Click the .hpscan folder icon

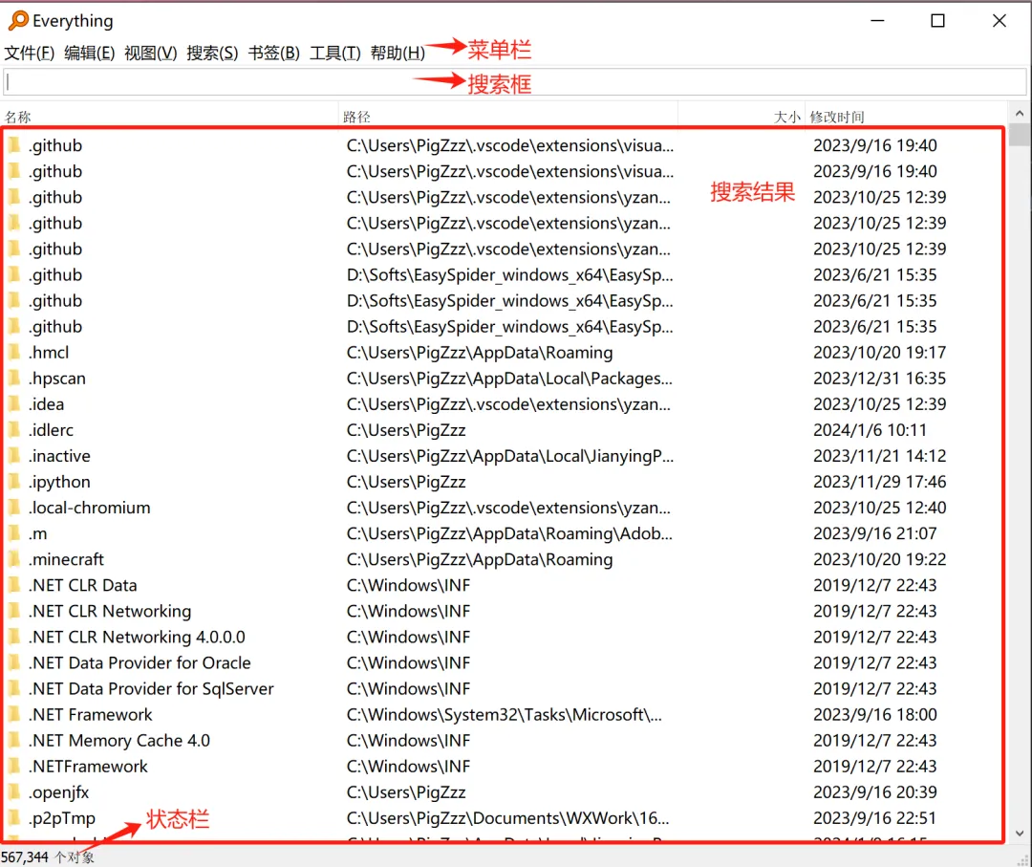pyautogui.click(x=14, y=378)
